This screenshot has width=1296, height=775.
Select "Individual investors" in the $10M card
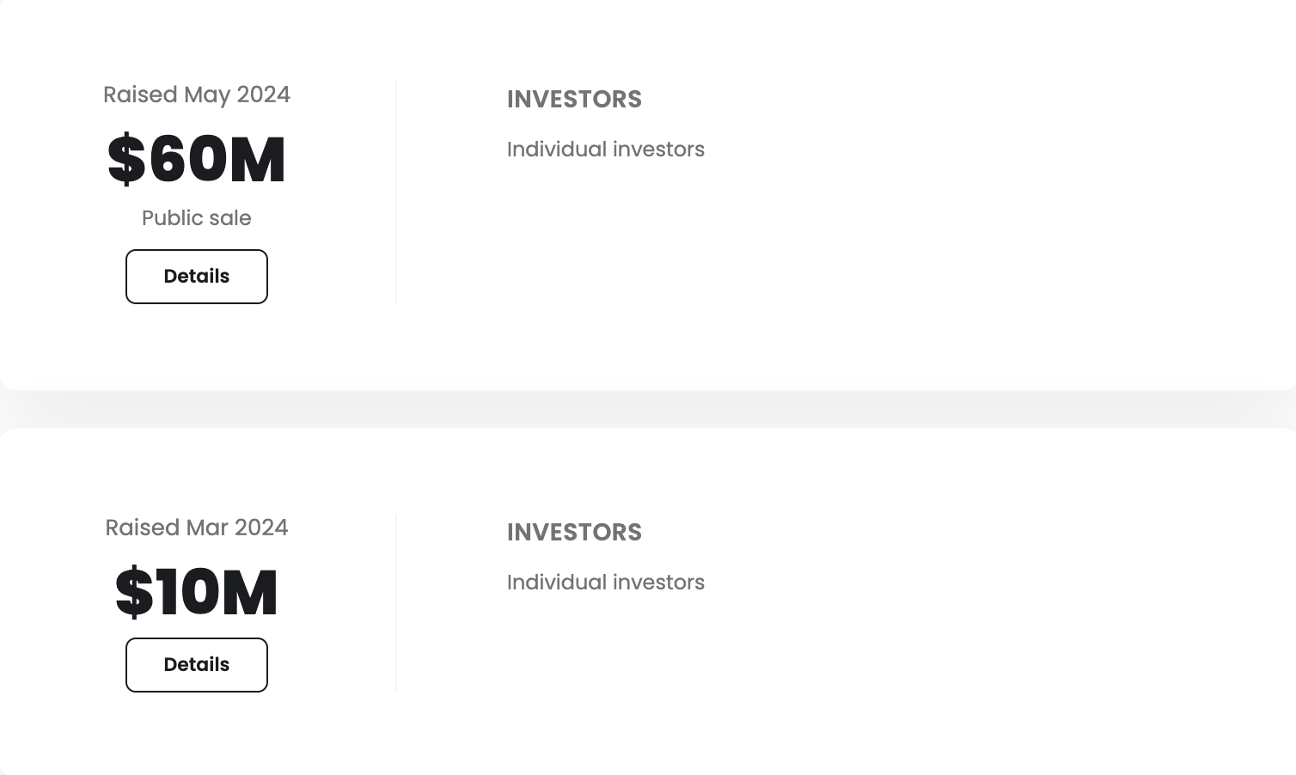point(605,583)
